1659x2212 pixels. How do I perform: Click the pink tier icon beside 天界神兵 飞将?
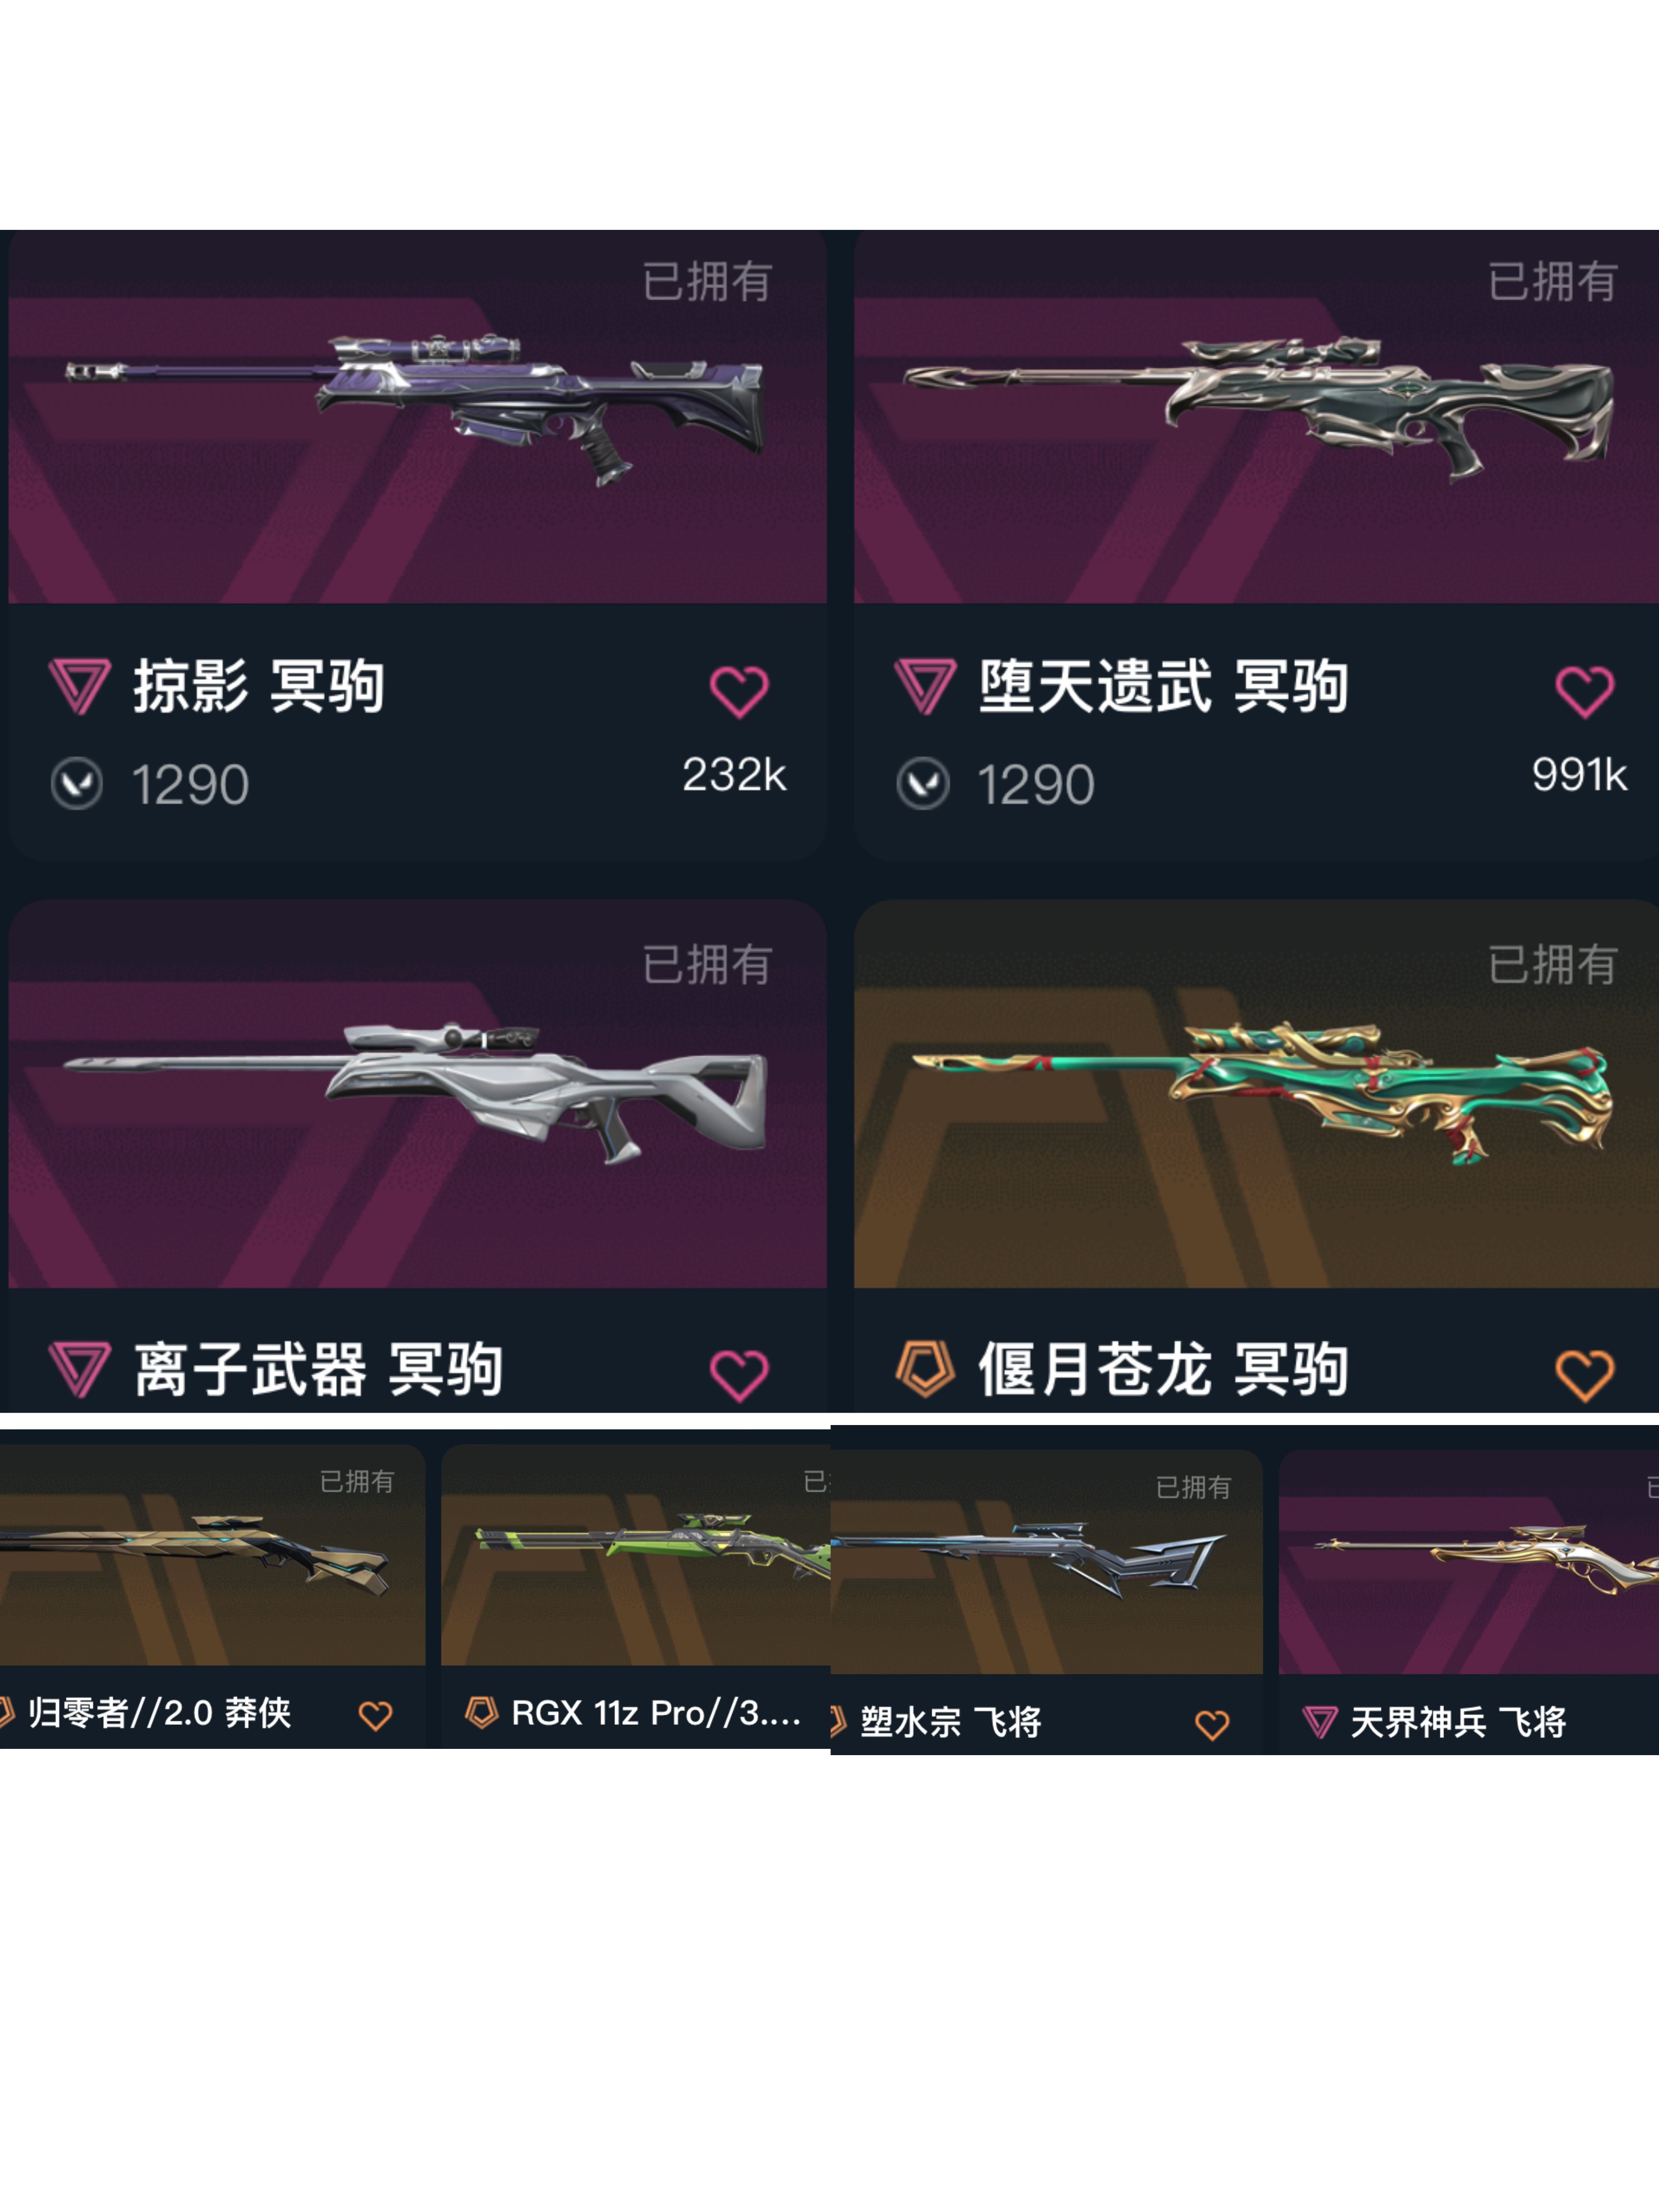click(x=1319, y=1722)
